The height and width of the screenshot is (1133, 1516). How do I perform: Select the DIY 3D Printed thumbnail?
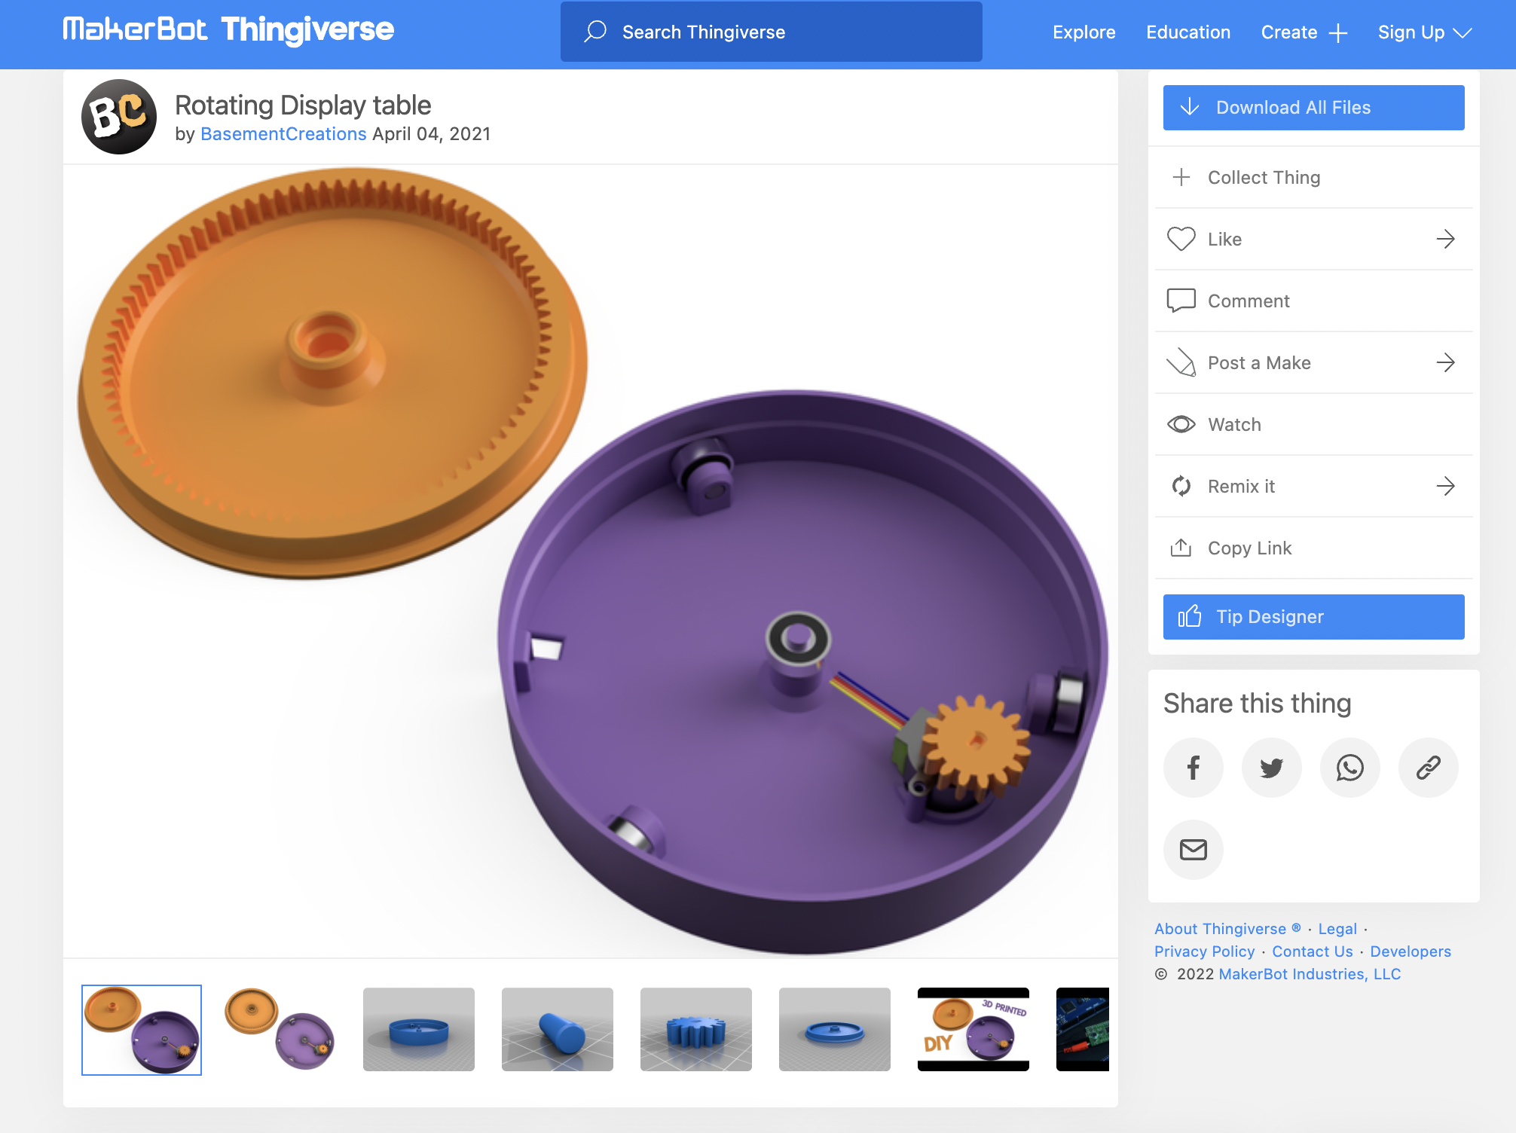coord(973,1029)
